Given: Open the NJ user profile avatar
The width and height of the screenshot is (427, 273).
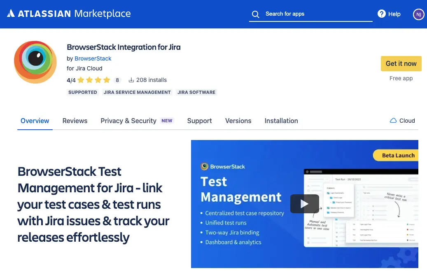Looking at the screenshot, I should [418, 14].
